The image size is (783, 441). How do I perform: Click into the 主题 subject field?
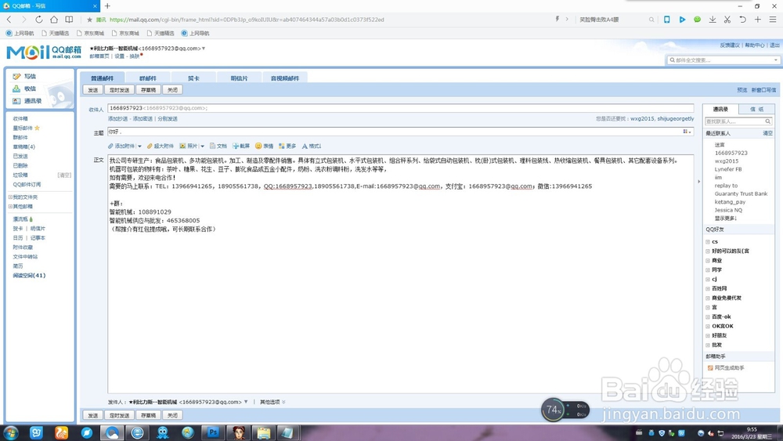click(400, 132)
